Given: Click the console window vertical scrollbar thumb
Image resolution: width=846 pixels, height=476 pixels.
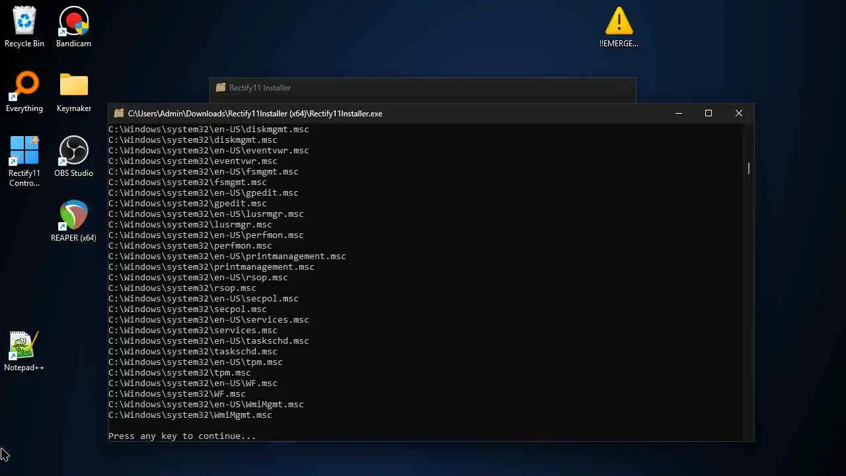Looking at the screenshot, I should point(749,169).
